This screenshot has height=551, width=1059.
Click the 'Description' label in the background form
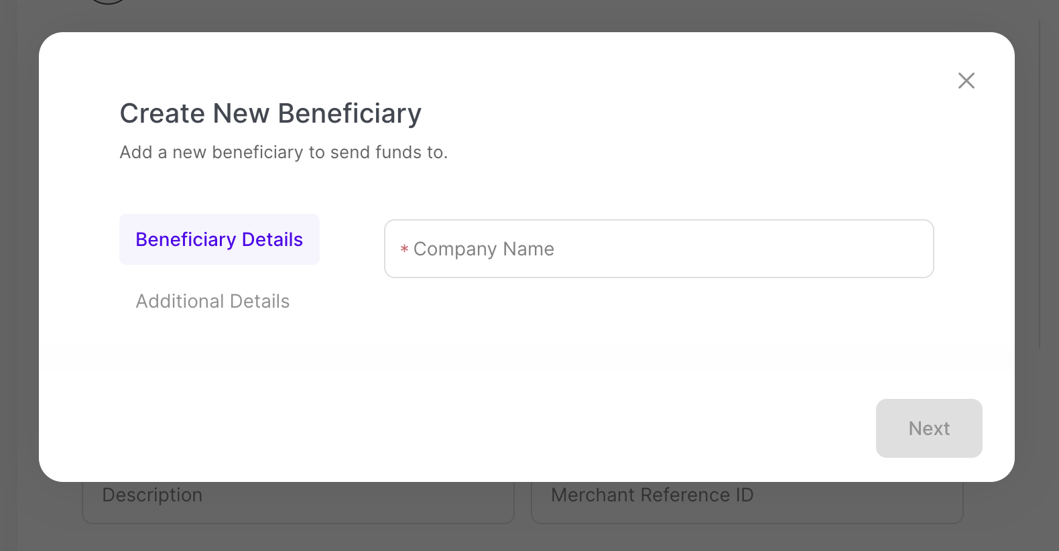152,495
